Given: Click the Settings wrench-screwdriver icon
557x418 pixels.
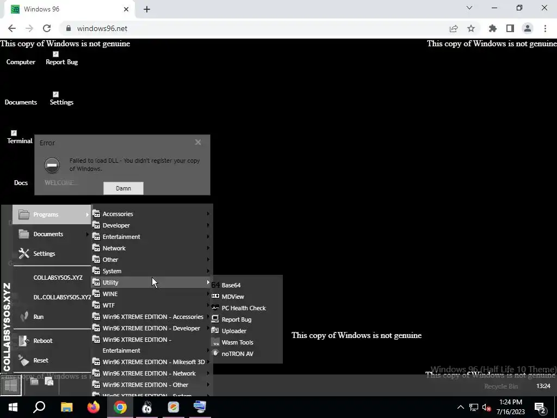Looking at the screenshot, I should 24,254.
